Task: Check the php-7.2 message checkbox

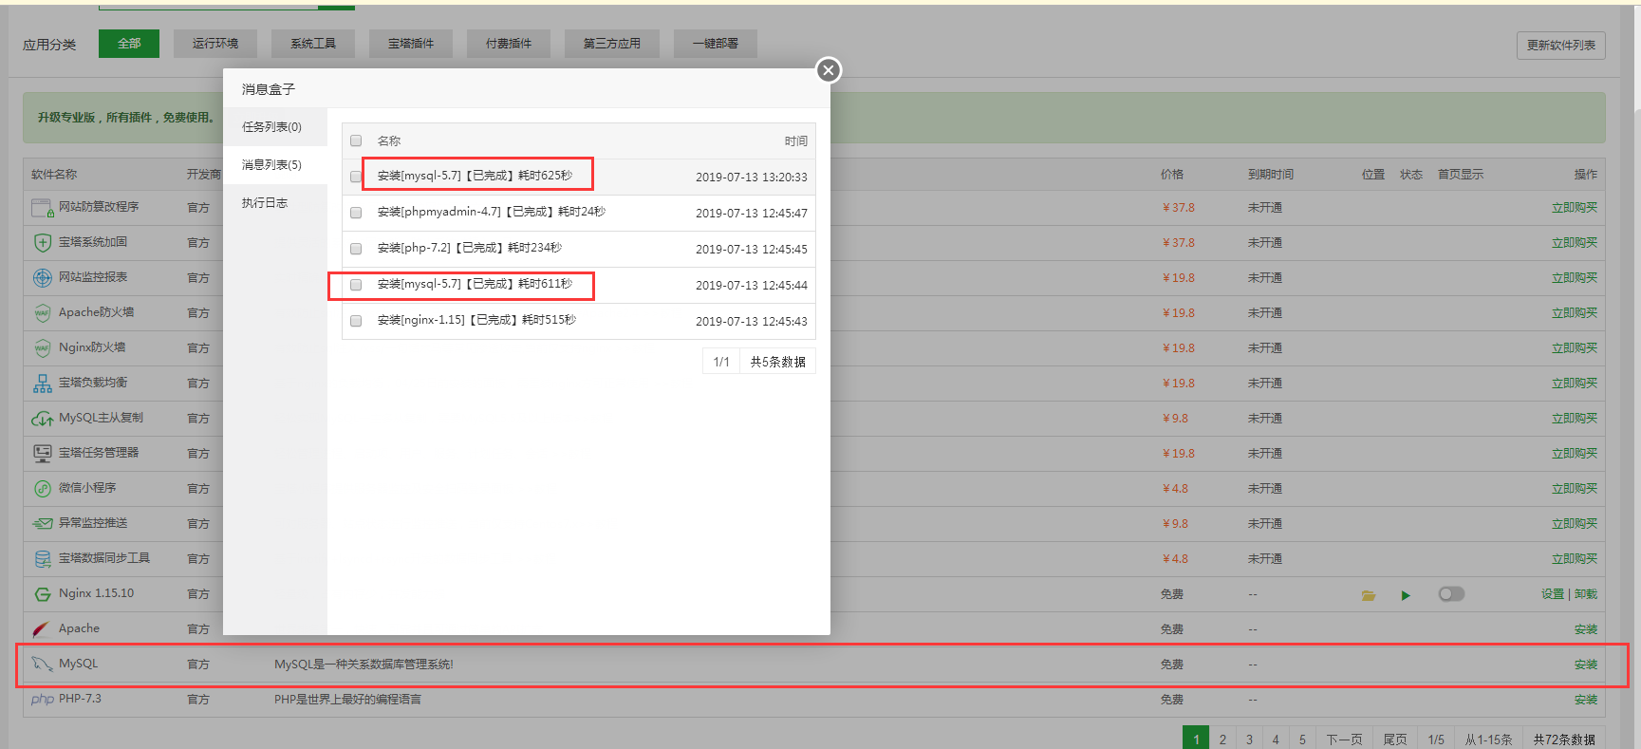Action: point(356,249)
